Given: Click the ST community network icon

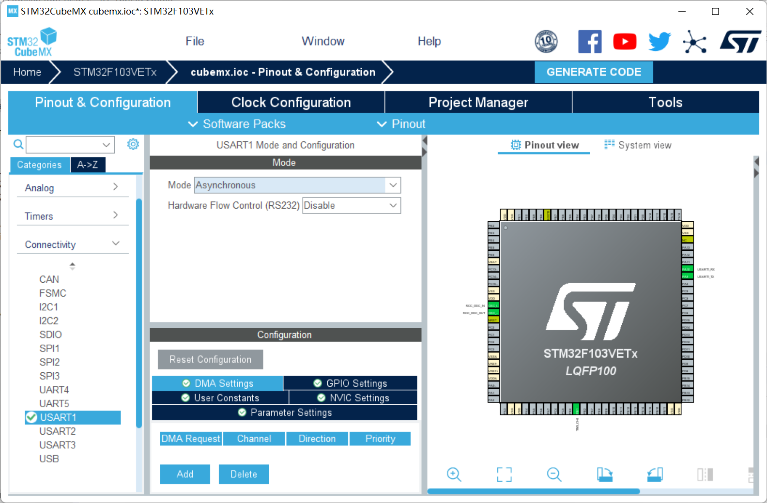Looking at the screenshot, I should [695, 42].
